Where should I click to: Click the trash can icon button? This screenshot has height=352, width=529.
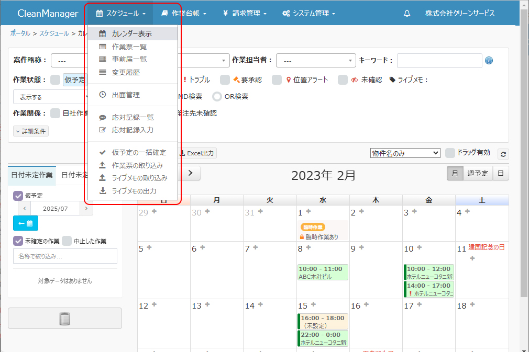click(x=65, y=318)
